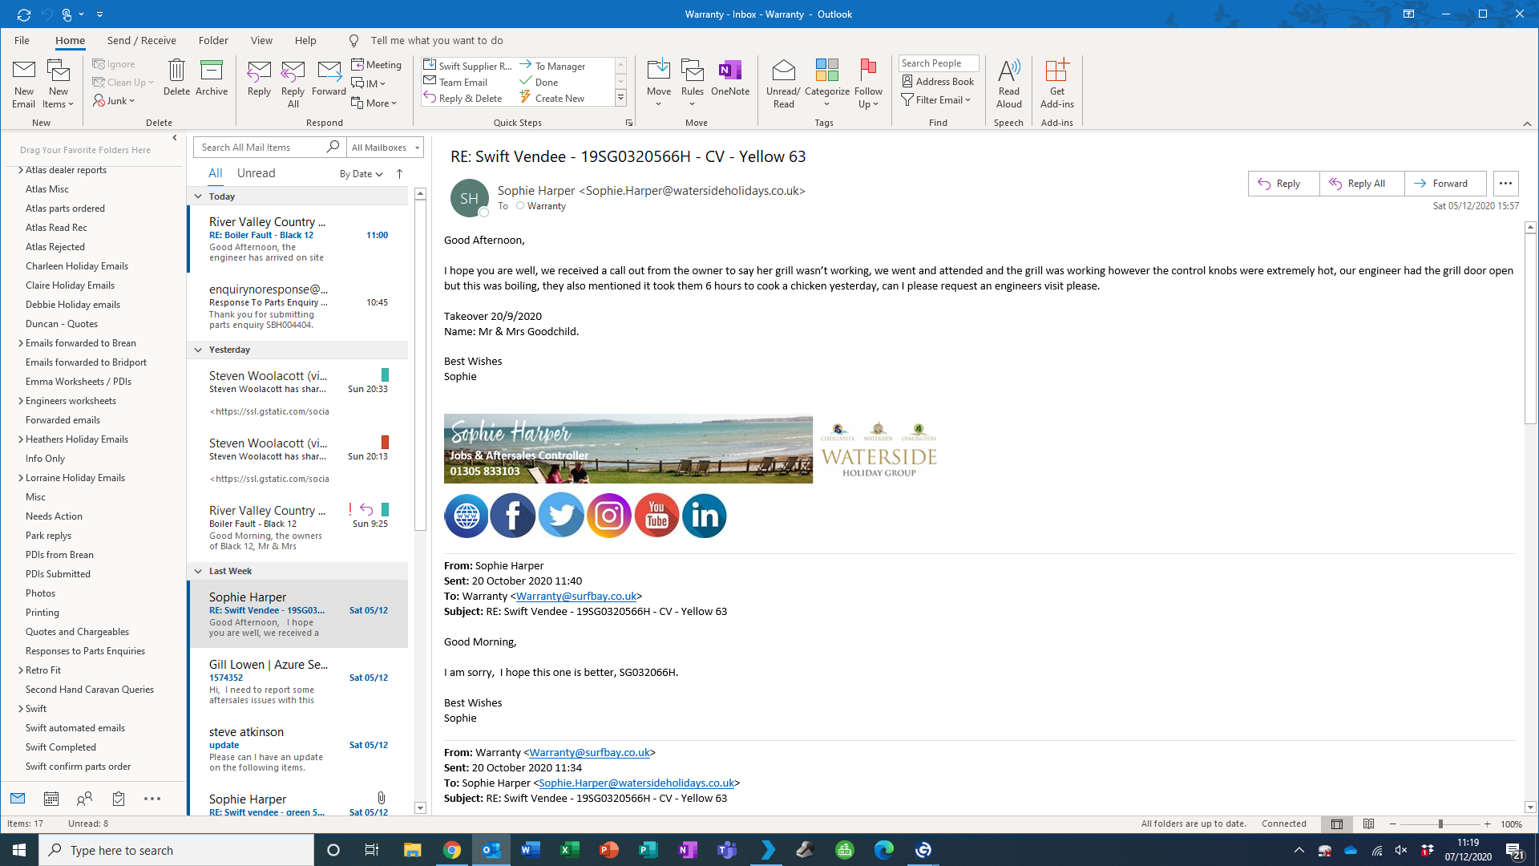Viewport: 1539px width, 866px height.
Task: Toggle sort order arrow in message list
Action: click(x=399, y=174)
